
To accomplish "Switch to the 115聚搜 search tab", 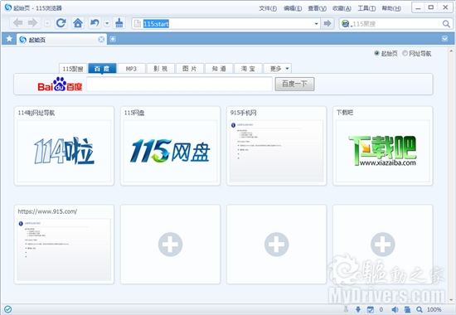I will [73, 69].
